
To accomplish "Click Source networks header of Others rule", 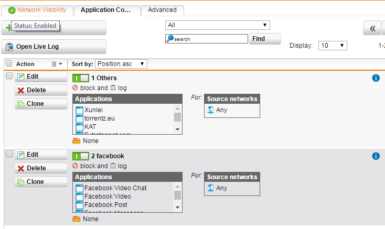I will pyautogui.click(x=232, y=99).
